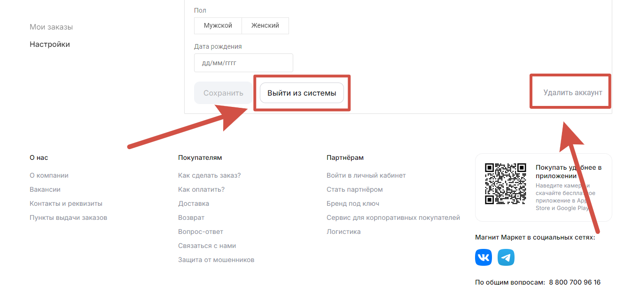Open Мои заказы in sidebar

coord(51,27)
